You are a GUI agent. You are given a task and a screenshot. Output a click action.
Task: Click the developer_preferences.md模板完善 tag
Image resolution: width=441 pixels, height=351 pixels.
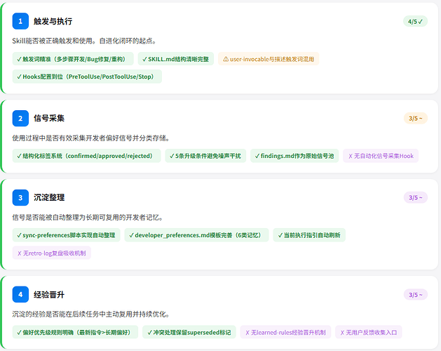[196, 235]
